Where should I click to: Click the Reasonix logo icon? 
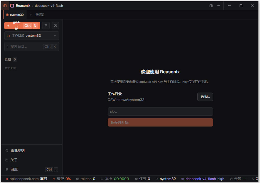pos(12,6)
